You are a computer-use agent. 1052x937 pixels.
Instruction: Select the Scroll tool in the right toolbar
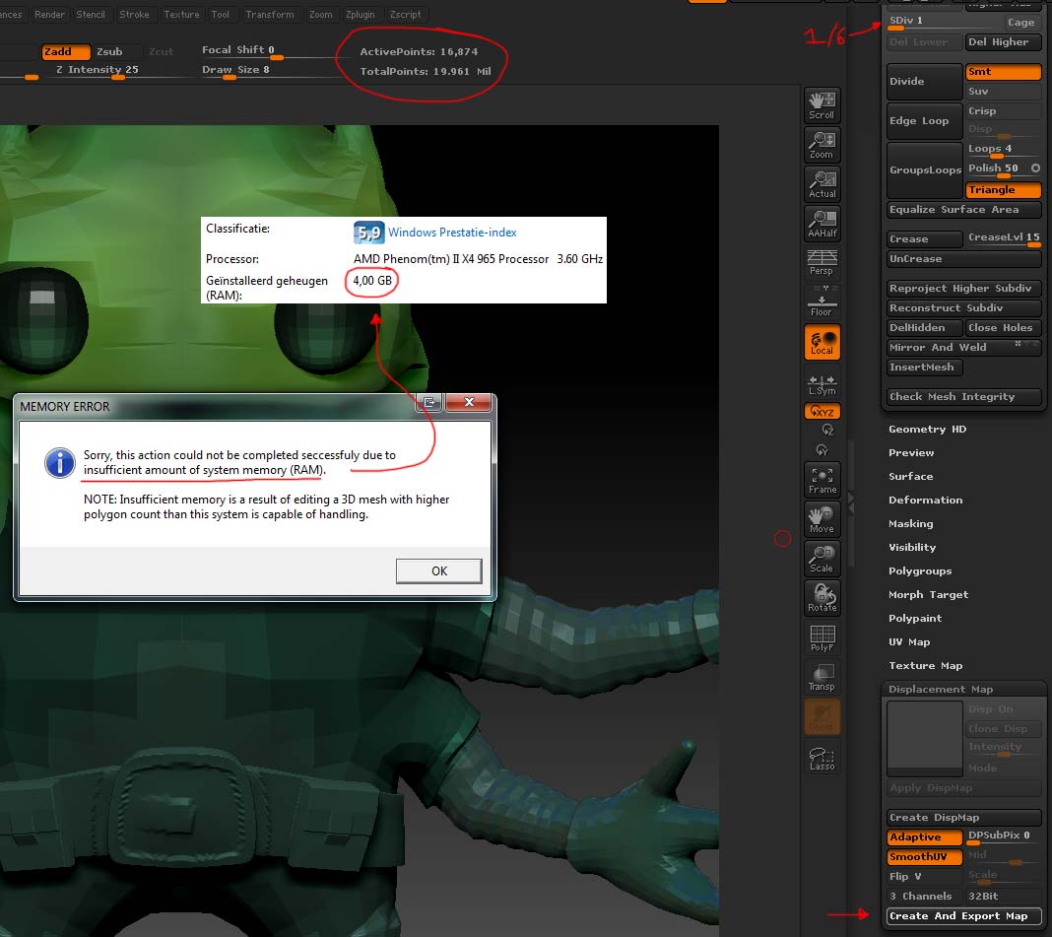pos(822,102)
